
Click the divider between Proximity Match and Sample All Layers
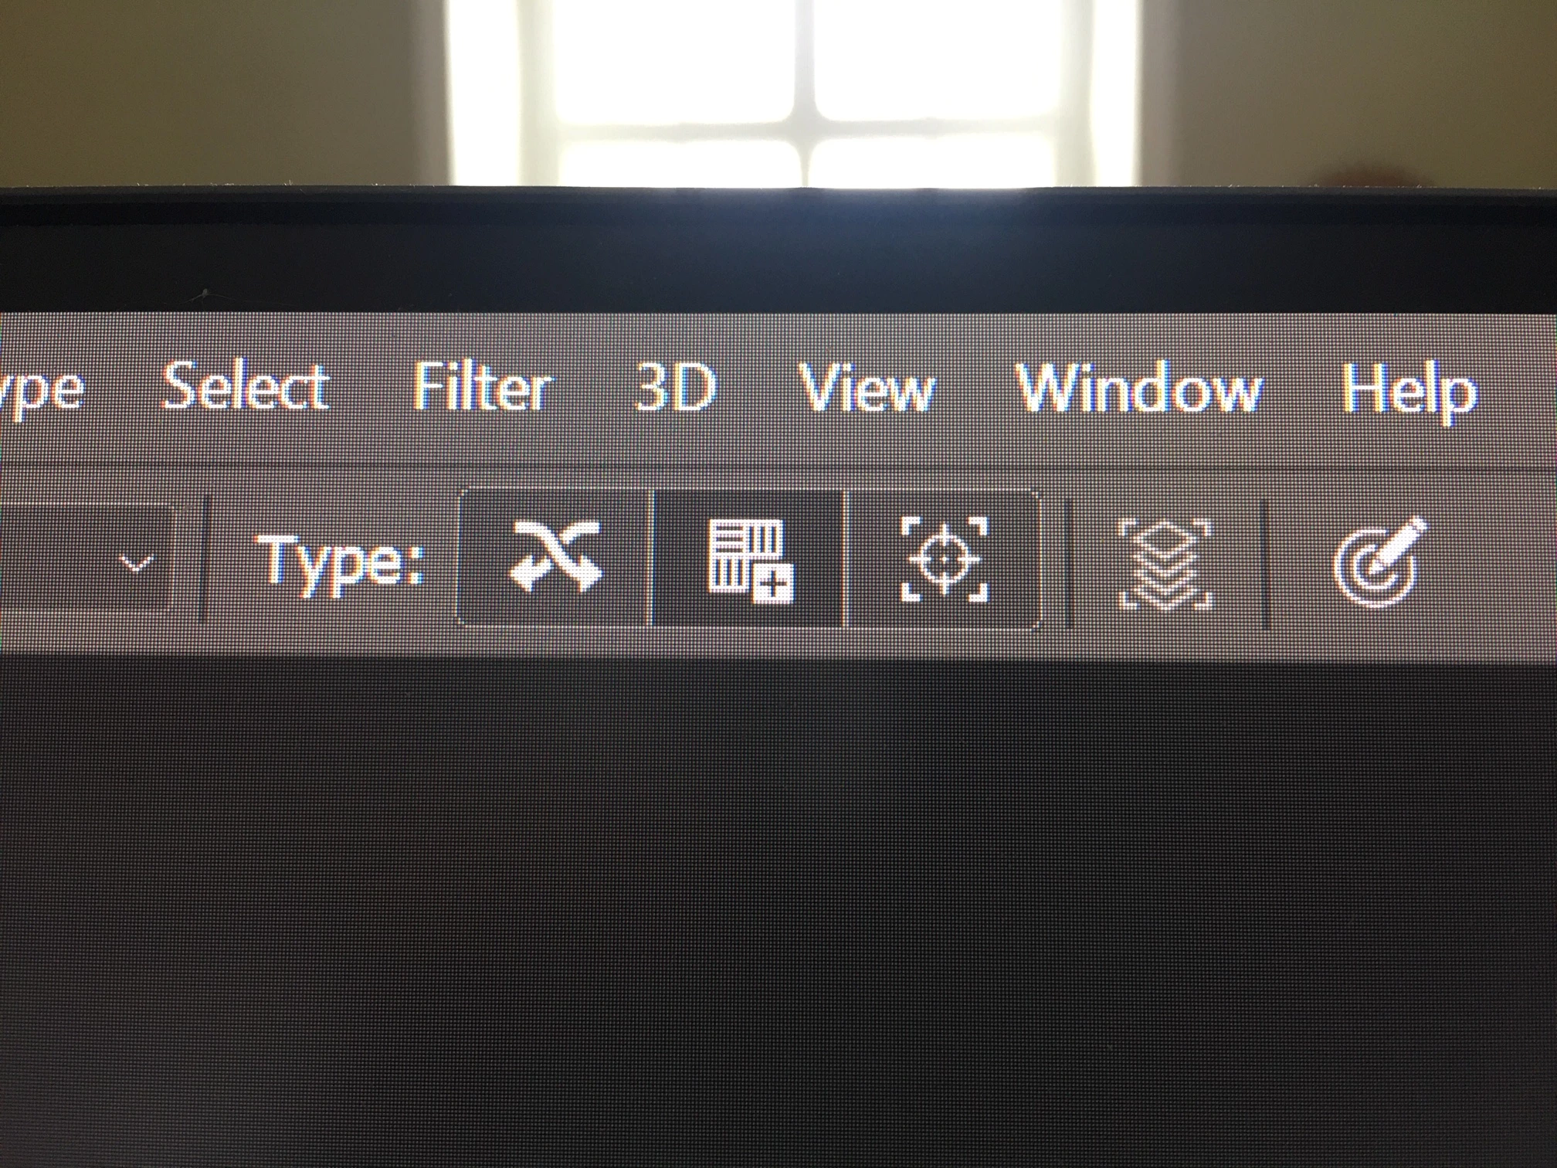pyautogui.click(x=1069, y=562)
